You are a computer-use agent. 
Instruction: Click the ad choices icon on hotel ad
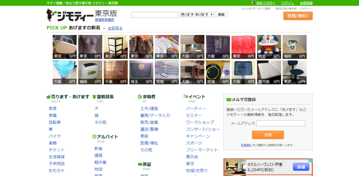coord(311,160)
